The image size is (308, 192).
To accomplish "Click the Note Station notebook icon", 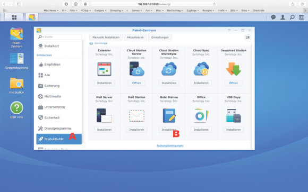I will click(x=169, y=115).
